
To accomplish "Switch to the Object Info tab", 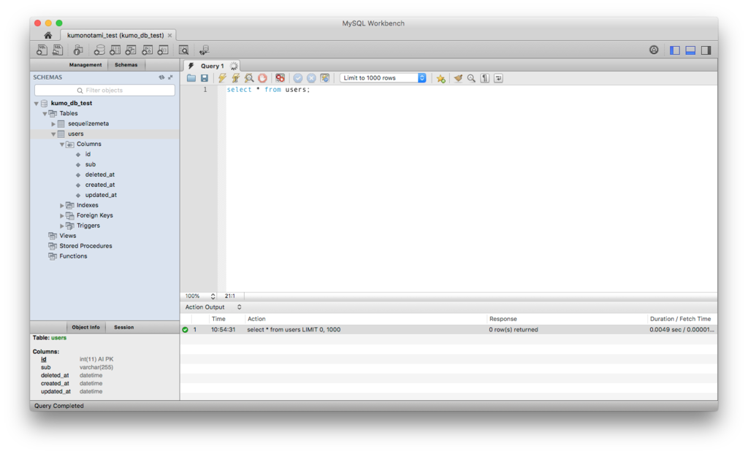I will 86,327.
